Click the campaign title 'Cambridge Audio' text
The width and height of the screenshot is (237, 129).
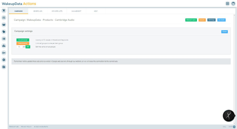[65, 20]
